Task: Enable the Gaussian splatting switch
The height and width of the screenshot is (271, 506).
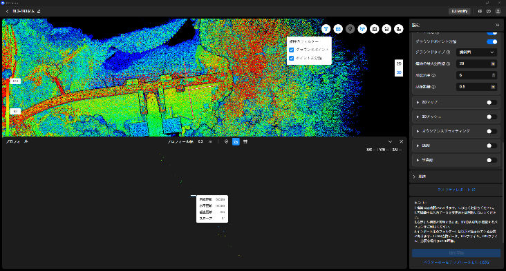Action: (x=491, y=131)
